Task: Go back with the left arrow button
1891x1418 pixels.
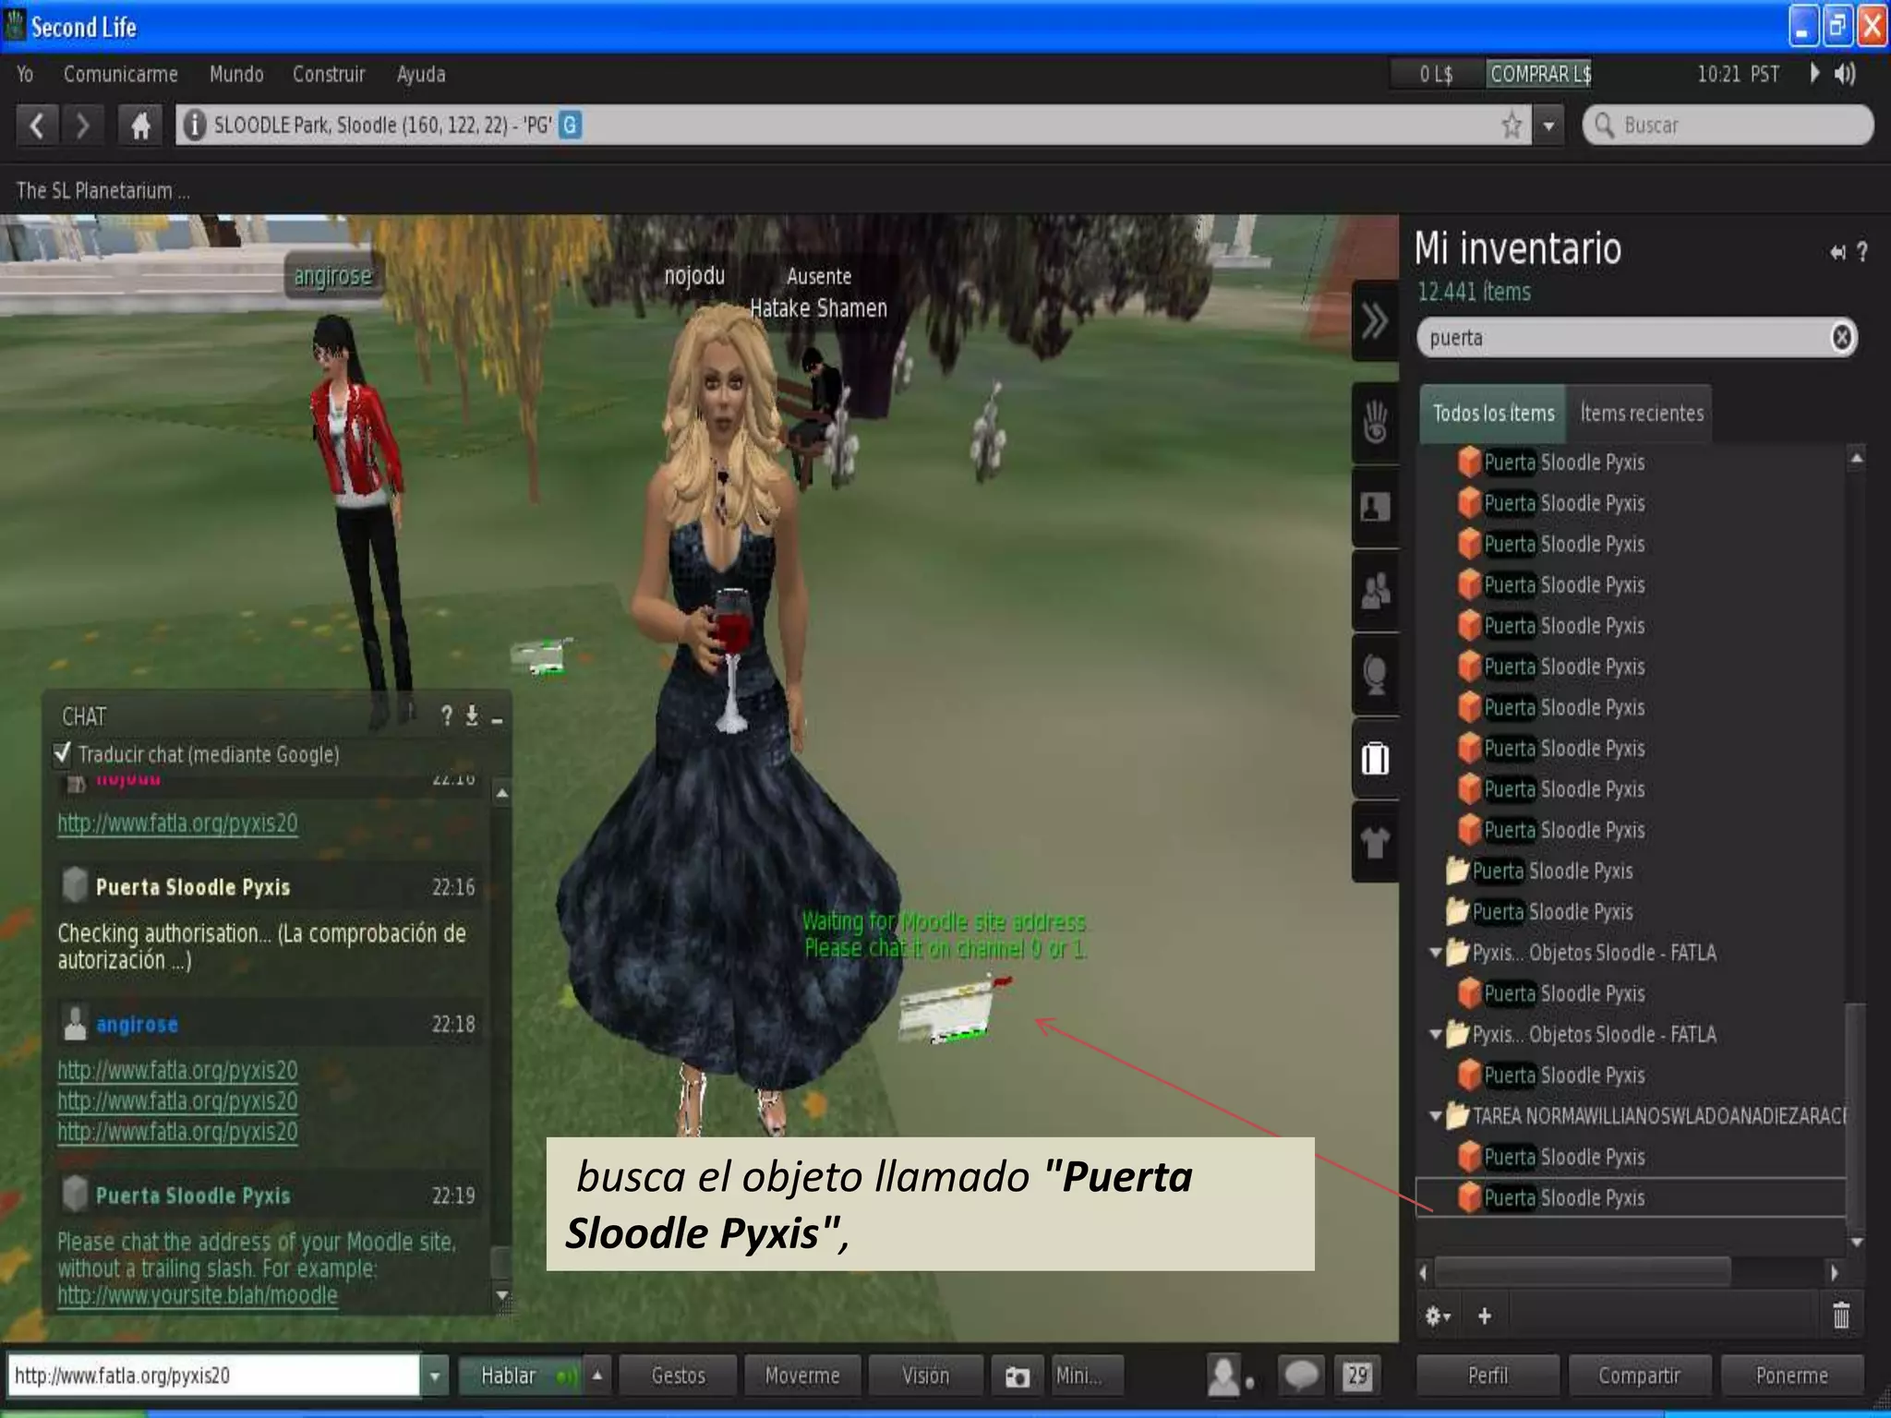Action: pos(37,125)
